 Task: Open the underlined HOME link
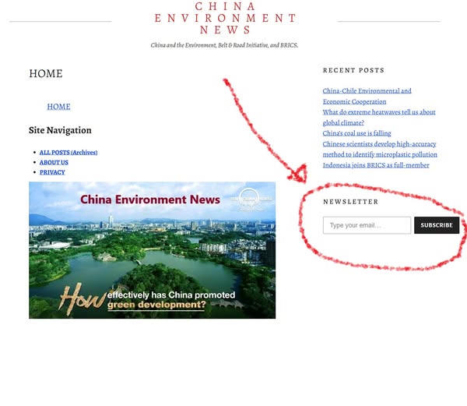pyautogui.click(x=58, y=107)
